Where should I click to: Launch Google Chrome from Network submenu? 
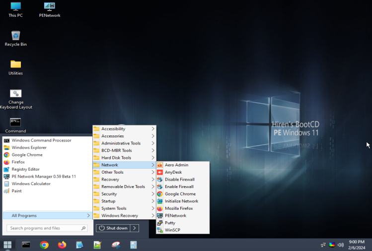point(183,194)
